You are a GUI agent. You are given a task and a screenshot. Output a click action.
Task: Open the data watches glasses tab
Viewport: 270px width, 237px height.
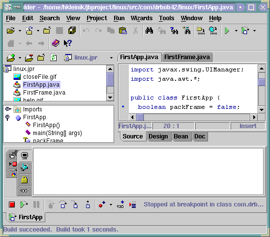point(24,191)
